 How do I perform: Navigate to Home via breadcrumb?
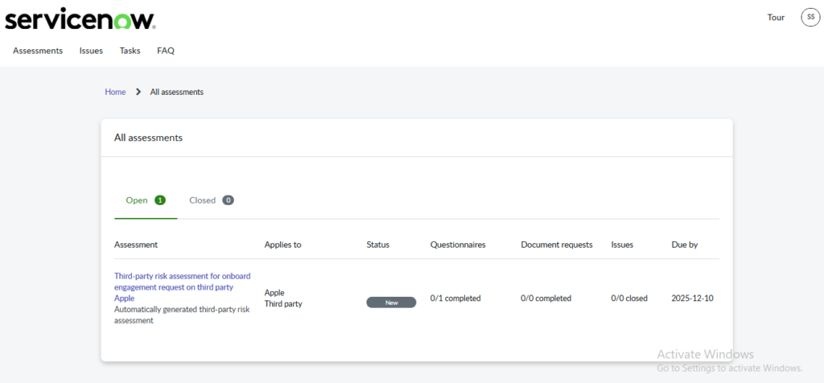tap(115, 92)
